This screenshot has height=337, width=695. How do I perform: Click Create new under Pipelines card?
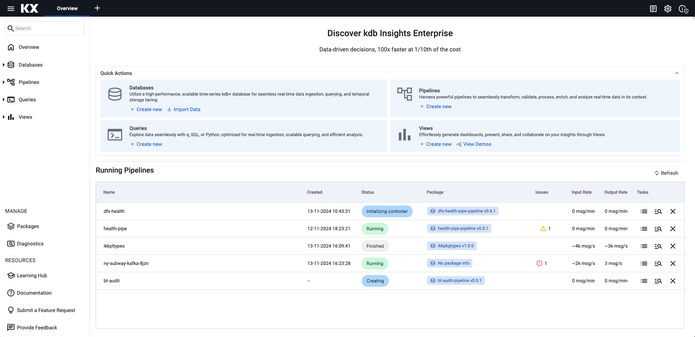[436, 106]
